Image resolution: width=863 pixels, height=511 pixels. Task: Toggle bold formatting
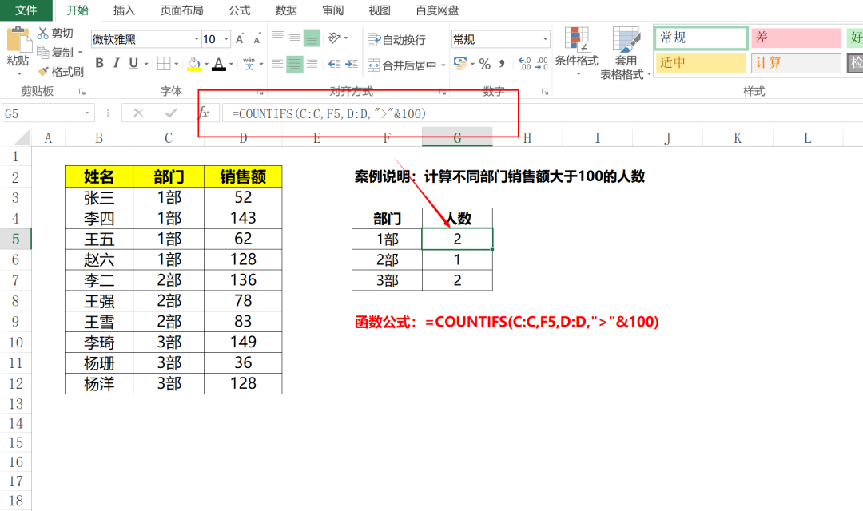click(100, 63)
